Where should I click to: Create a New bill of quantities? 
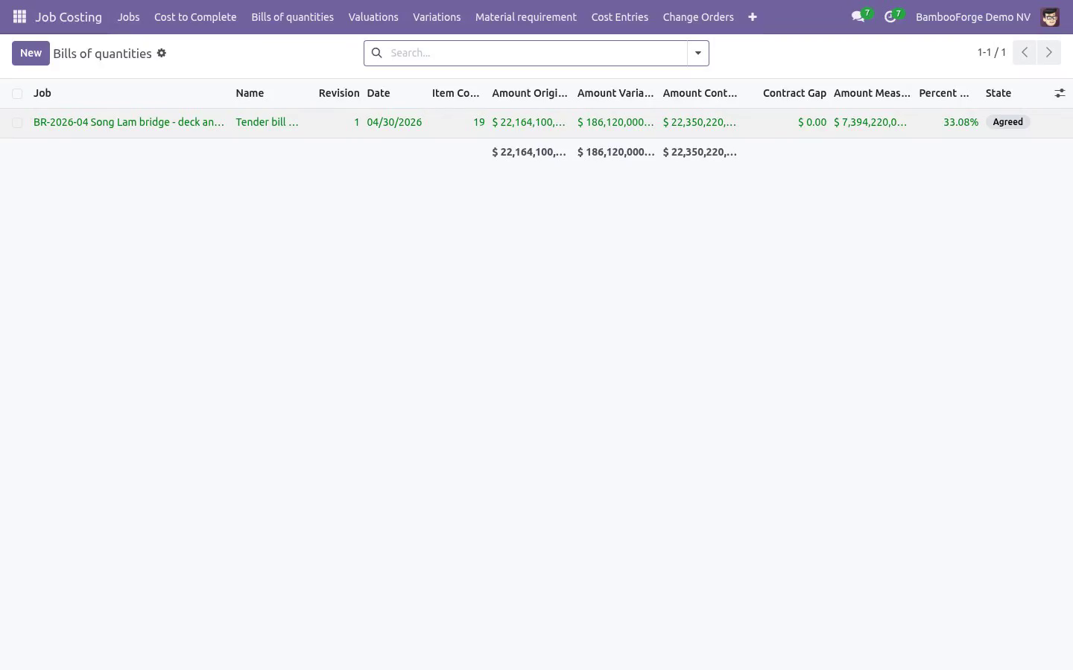[x=31, y=53]
